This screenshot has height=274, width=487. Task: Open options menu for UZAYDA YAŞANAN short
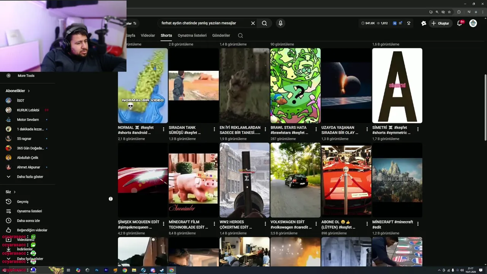[x=367, y=129]
